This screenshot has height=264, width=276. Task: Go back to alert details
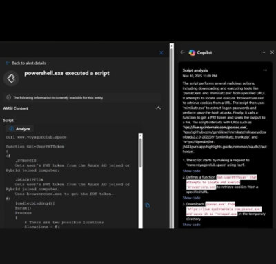click(26, 63)
